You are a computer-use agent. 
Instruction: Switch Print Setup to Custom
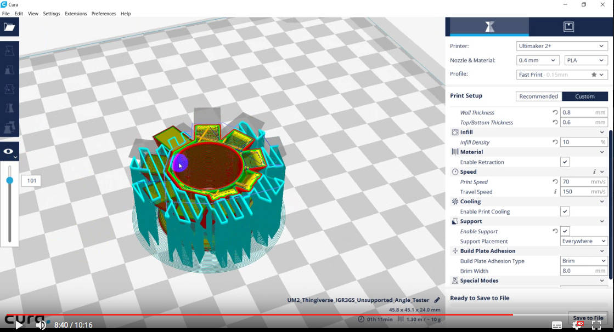pos(584,96)
